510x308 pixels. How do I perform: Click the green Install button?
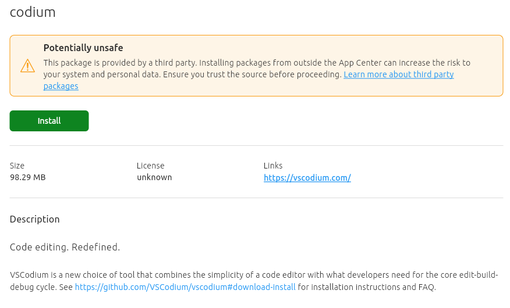tap(49, 121)
